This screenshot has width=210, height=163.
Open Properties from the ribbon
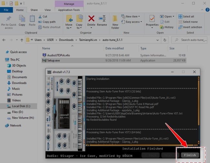[x=152, y=19]
